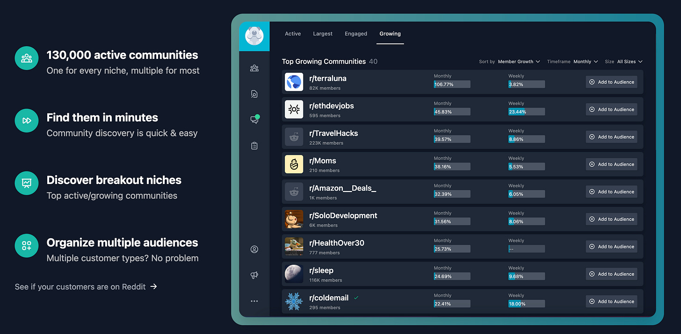Click the 82K members text
Screen dimensions: 681x334
(x=325, y=88)
